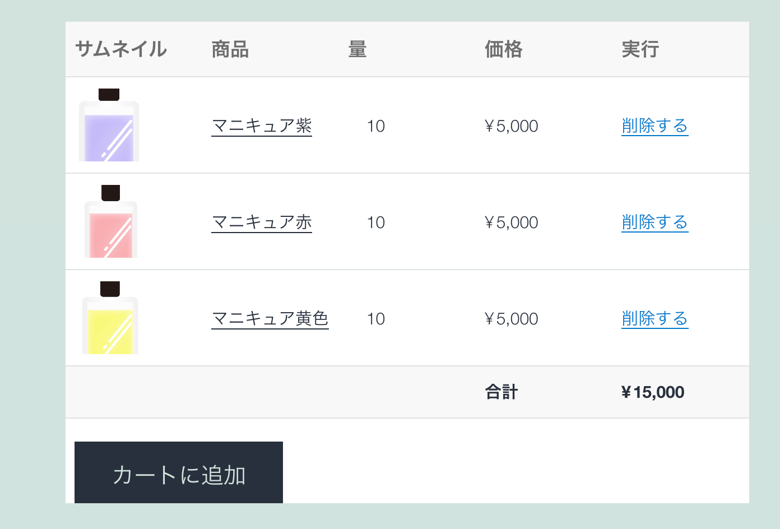Click the 実行 column header
This screenshot has height=529, width=780.
coord(640,49)
